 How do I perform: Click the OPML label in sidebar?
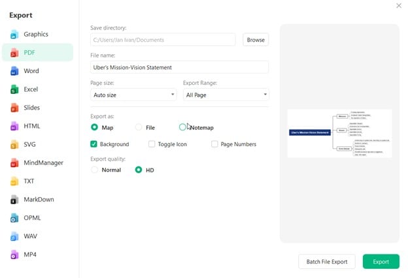(x=32, y=218)
